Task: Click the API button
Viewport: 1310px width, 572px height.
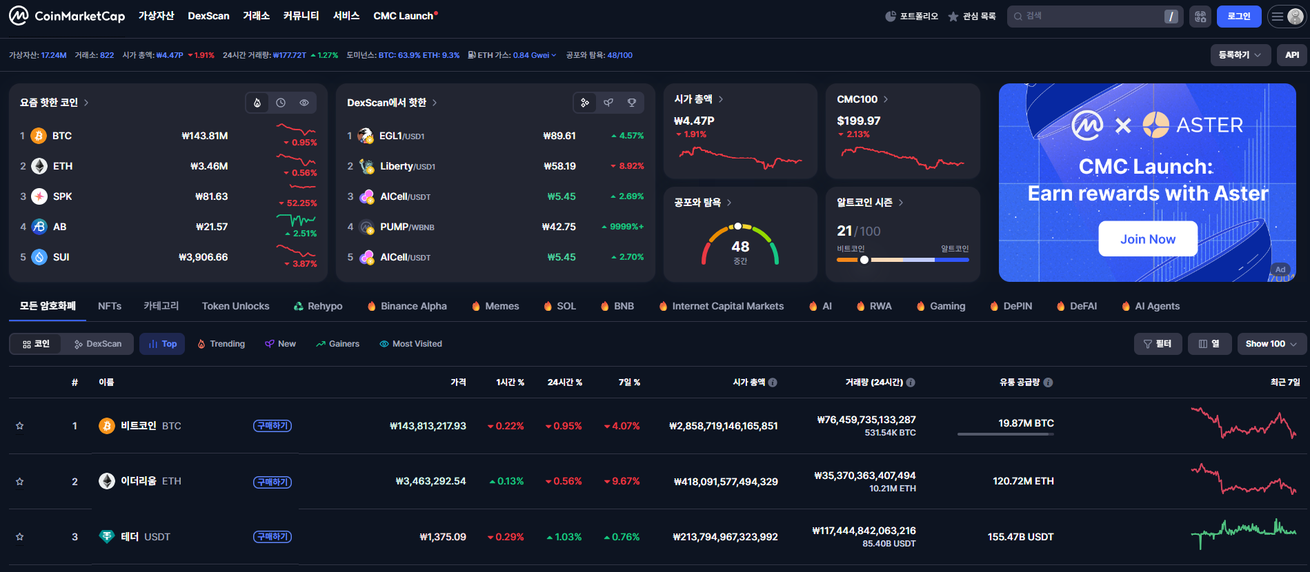Action: (1292, 55)
